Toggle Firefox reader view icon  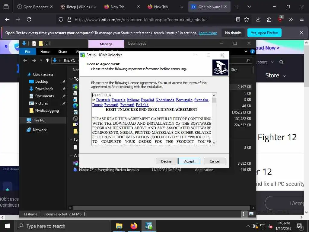coord(238,19)
